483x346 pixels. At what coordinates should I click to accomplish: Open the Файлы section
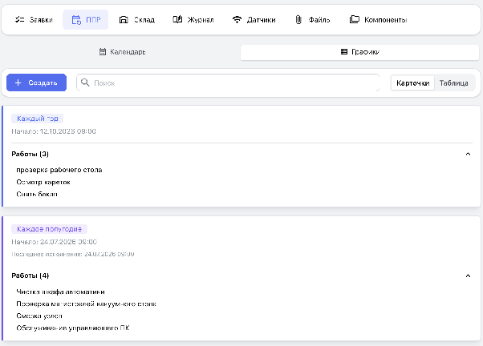[x=312, y=20]
